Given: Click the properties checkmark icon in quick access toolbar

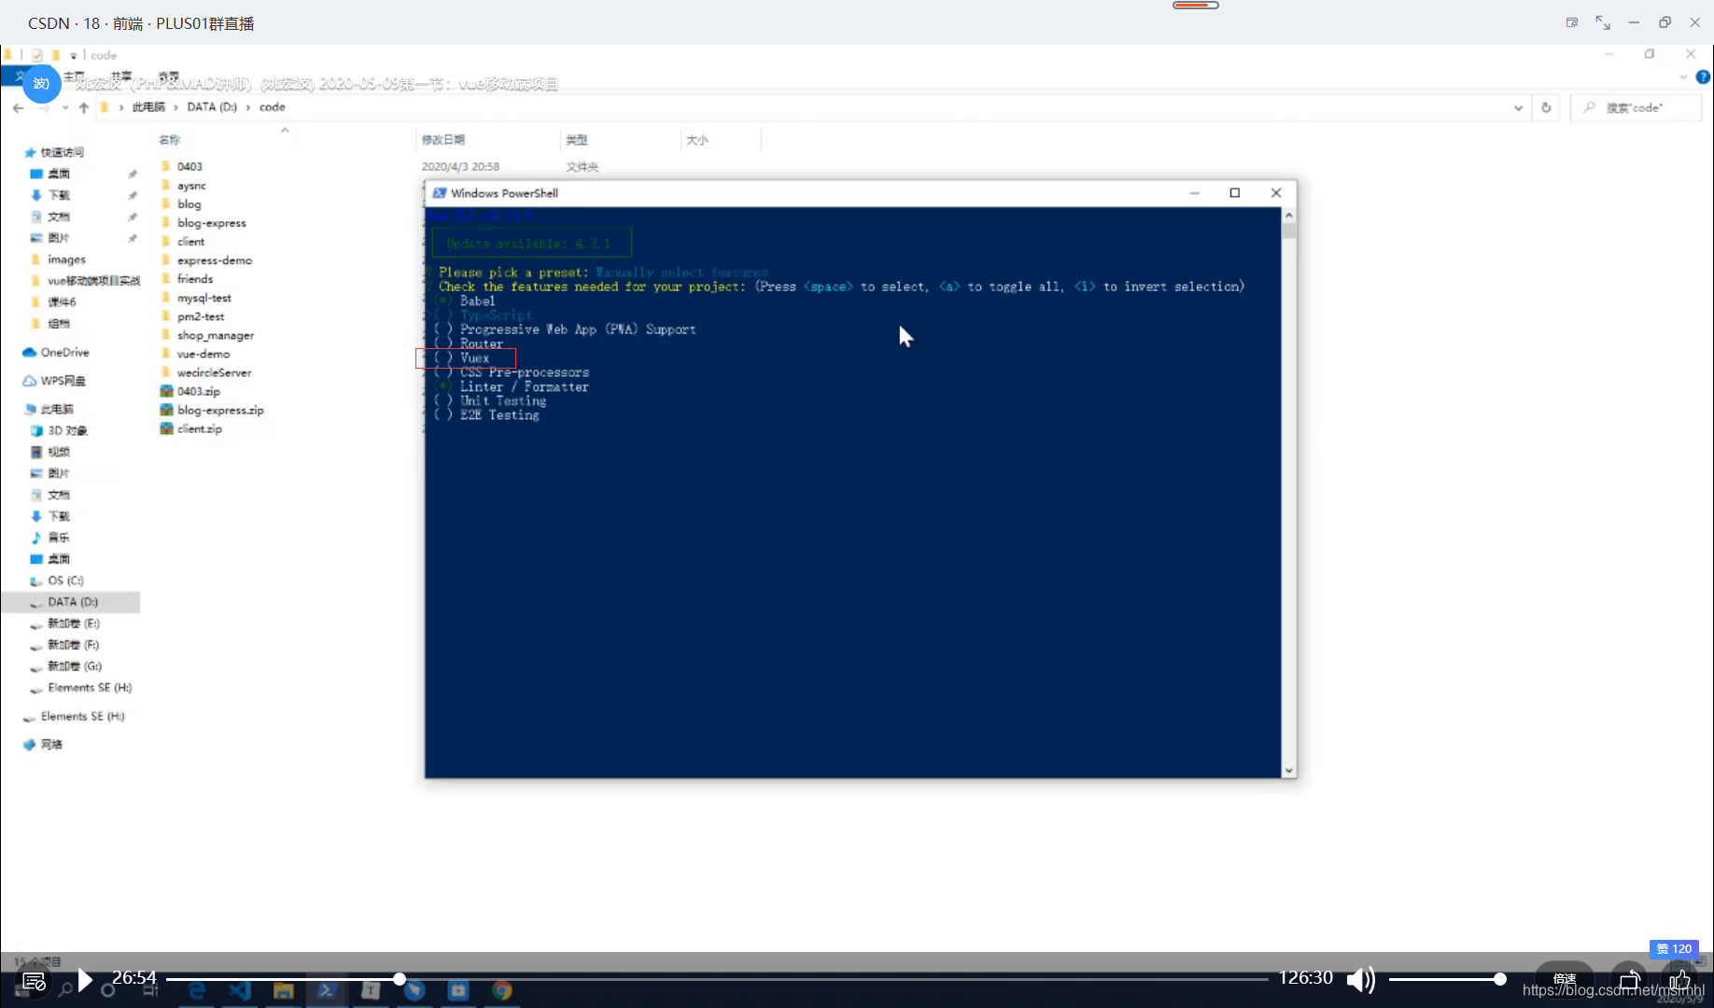Looking at the screenshot, I should (36, 55).
